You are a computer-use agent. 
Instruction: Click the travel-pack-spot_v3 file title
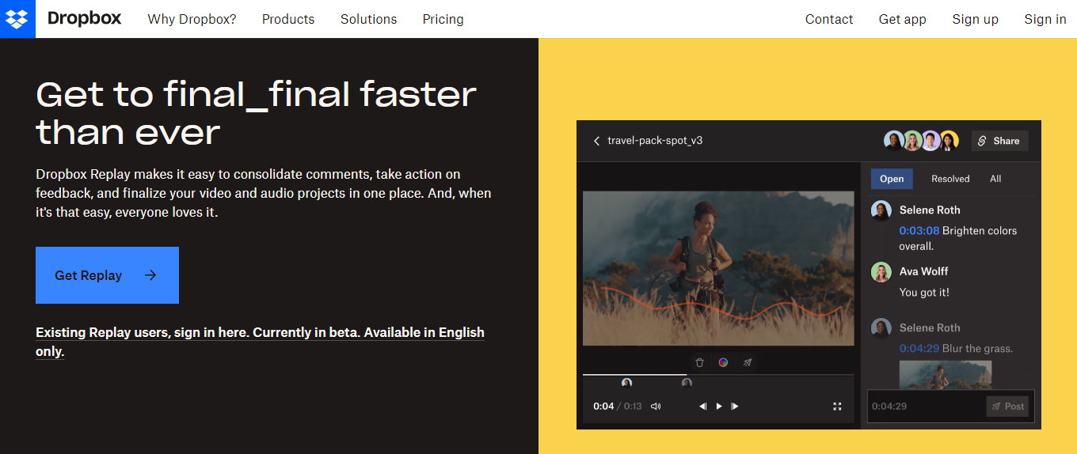[x=655, y=141]
